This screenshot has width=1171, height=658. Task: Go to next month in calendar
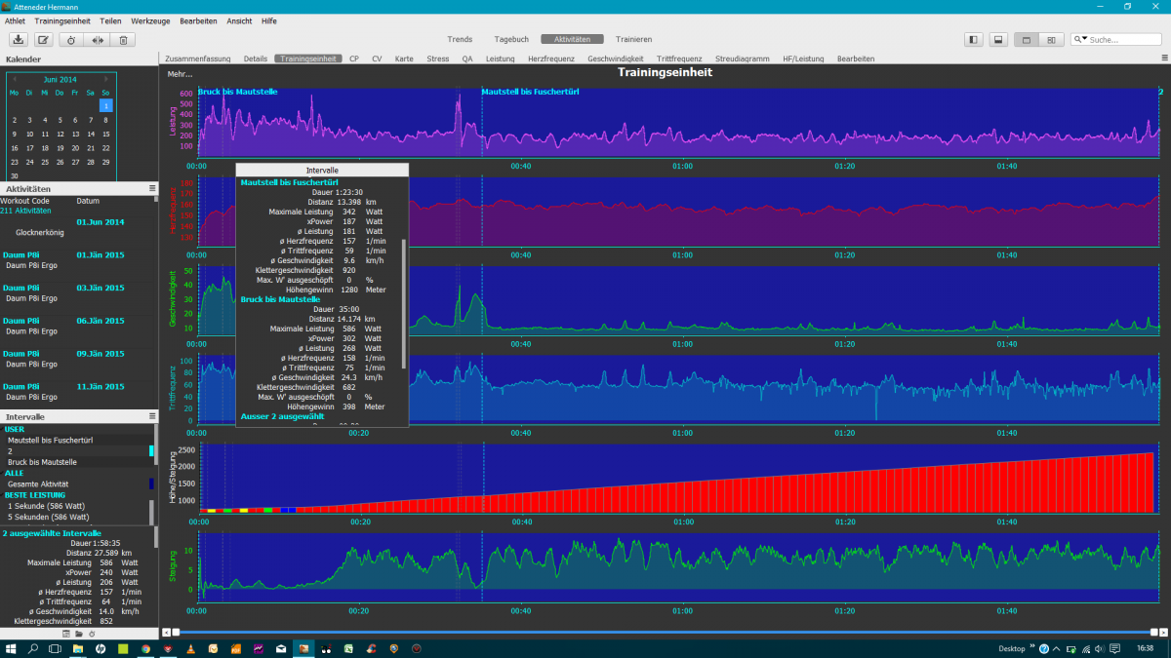(105, 79)
